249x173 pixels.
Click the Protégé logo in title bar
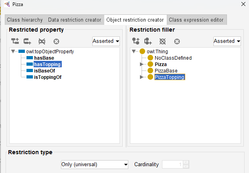pos(7,4)
